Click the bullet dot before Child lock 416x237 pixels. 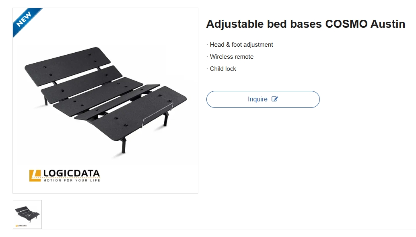click(207, 68)
